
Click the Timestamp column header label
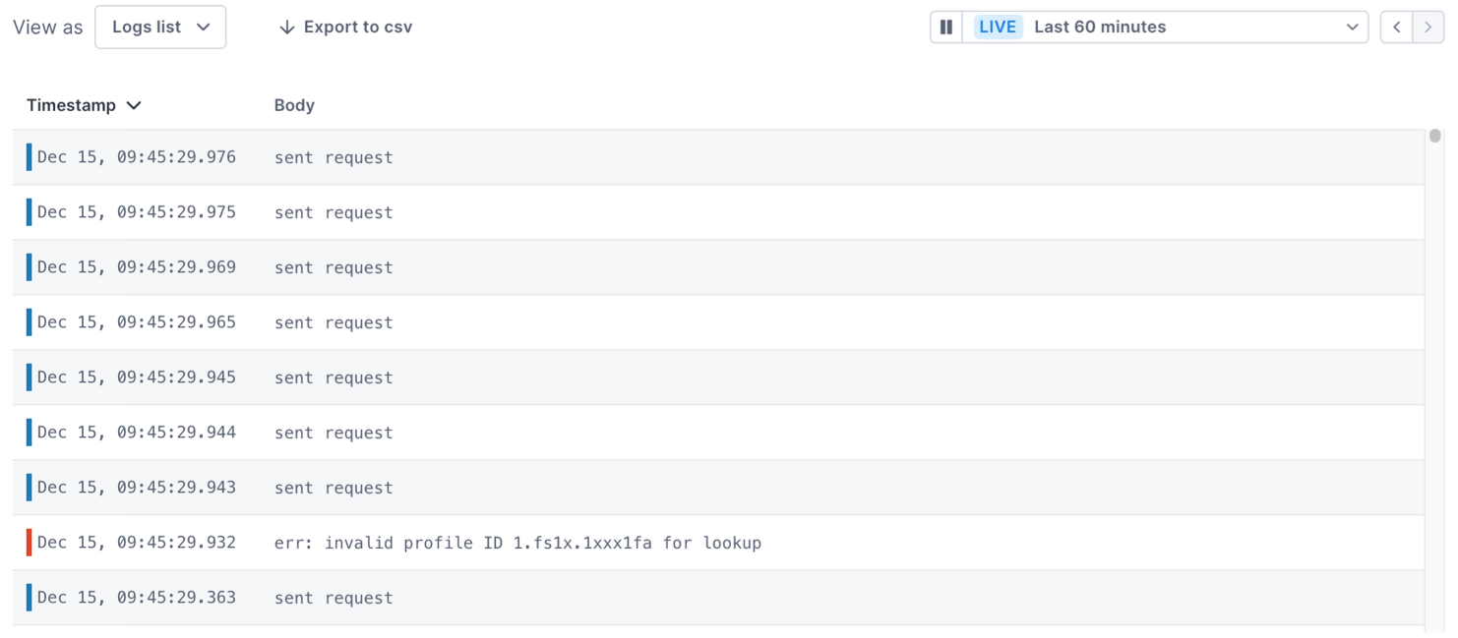click(71, 105)
